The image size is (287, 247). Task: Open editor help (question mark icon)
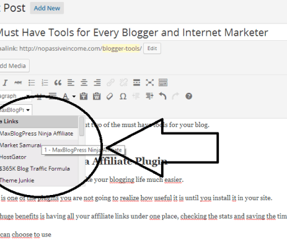click(189, 96)
